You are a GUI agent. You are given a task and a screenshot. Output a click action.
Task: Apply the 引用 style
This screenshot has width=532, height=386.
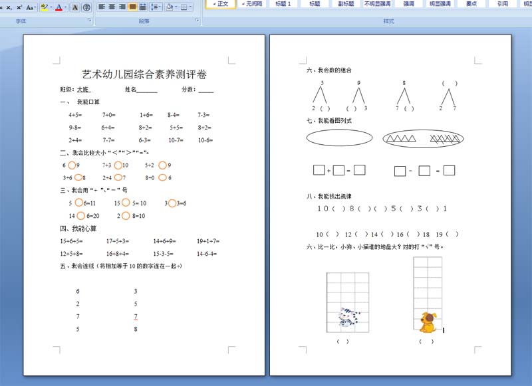(503, 4)
